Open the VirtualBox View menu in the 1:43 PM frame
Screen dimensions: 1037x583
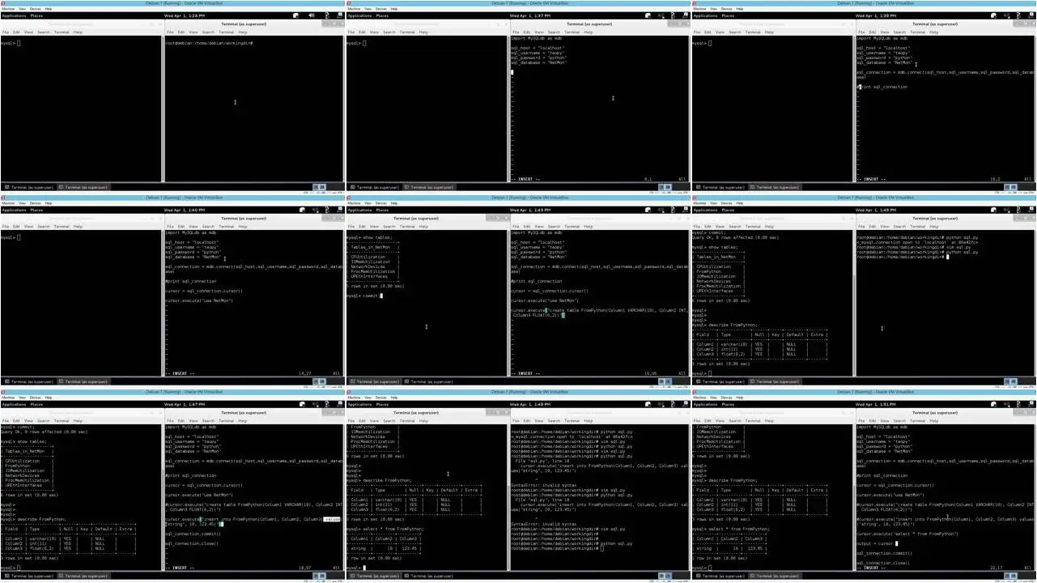tap(368, 203)
